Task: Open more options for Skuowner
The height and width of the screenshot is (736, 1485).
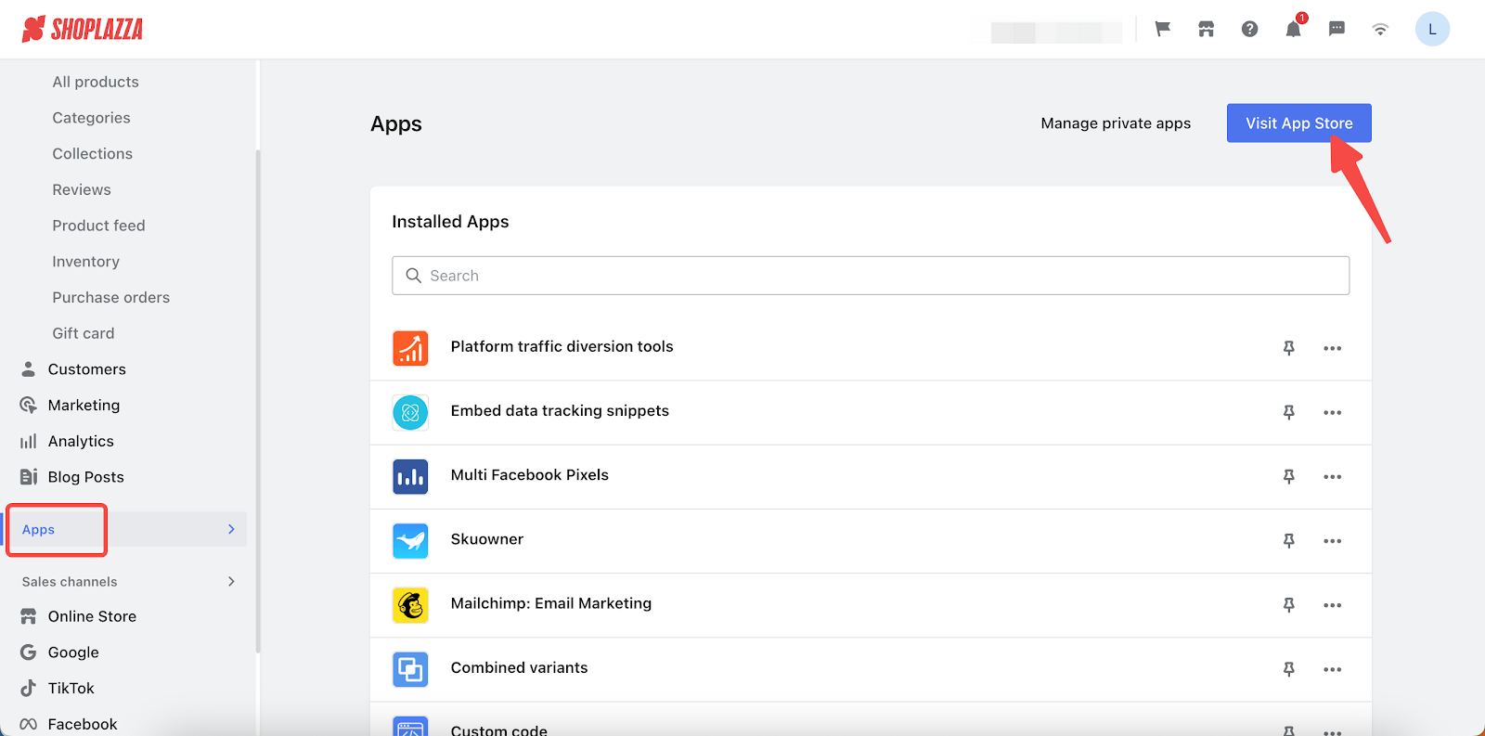Action: point(1333,540)
